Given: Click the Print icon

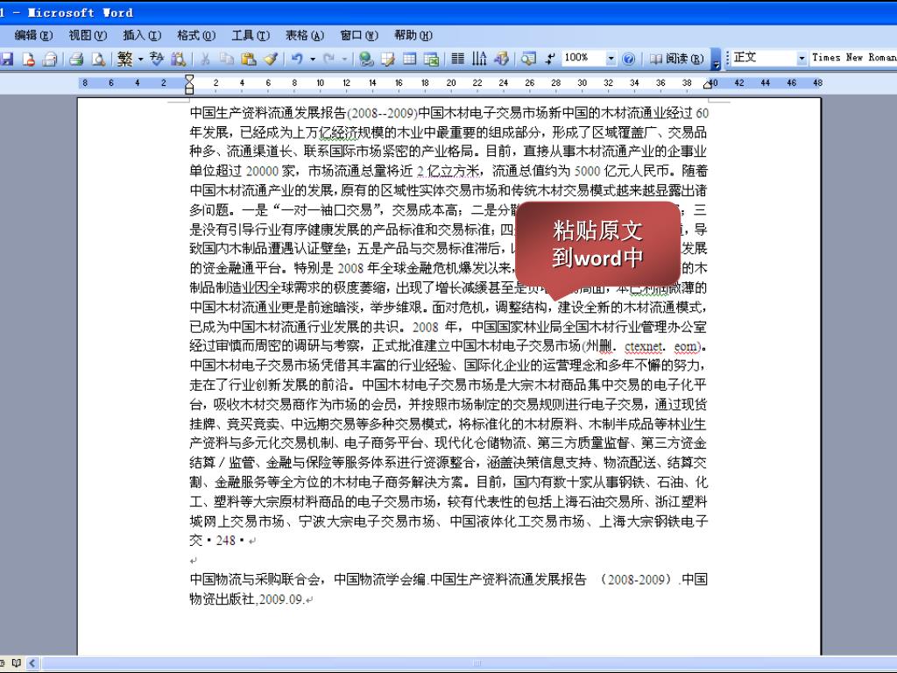Looking at the screenshot, I should (x=77, y=59).
